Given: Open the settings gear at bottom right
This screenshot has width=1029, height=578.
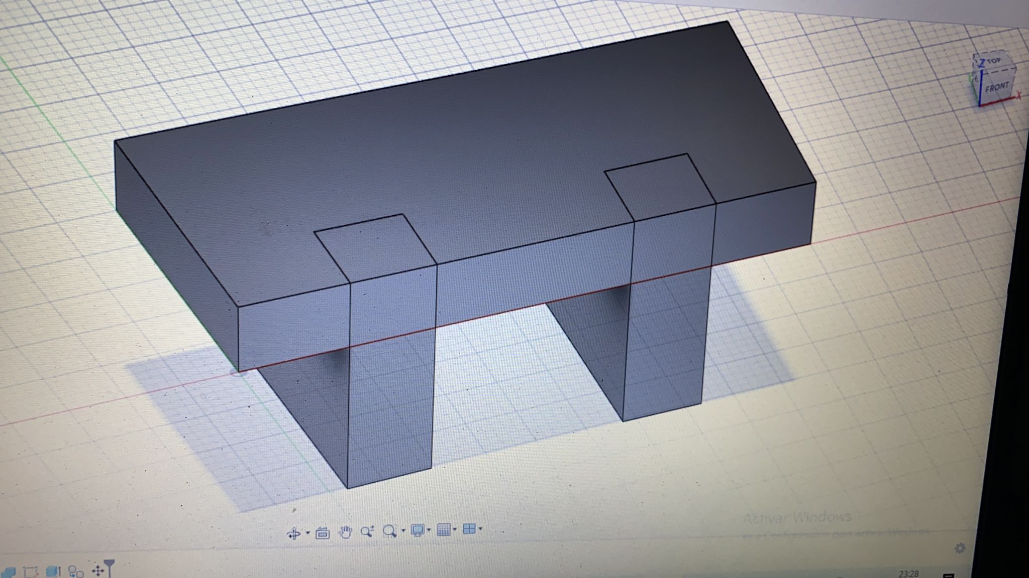Looking at the screenshot, I should pos(960,548).
